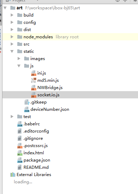Viewport: 138px width, 194px height.
Task: Select README.md file name
Action: pyautogui.click(x=36, y=167)
